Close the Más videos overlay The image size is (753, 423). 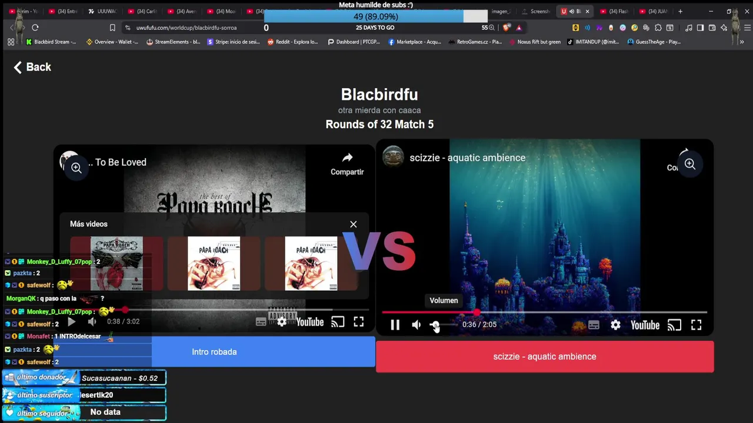pyautogui.click(x=354, y=224)
